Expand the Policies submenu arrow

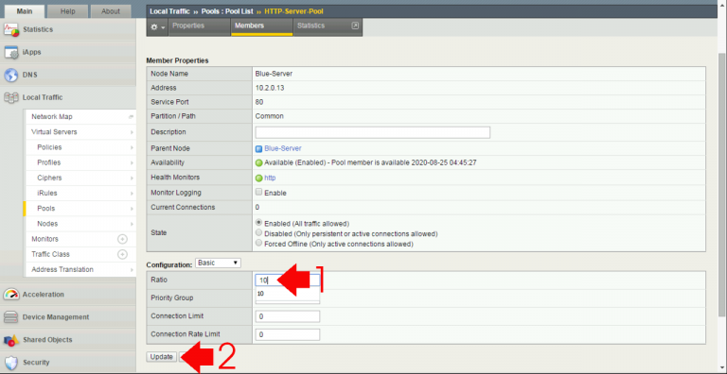point(132,147)
